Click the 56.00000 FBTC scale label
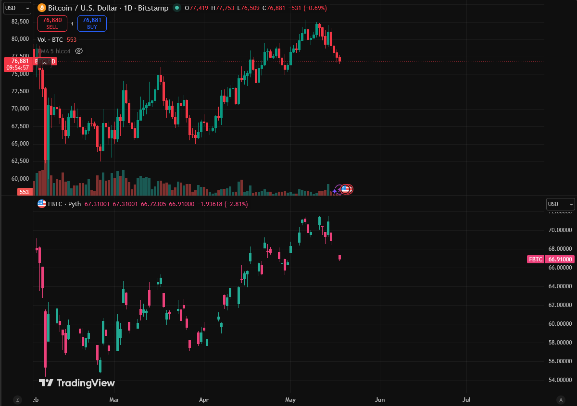The width and height of the screenshot is (577, 406). pyautogui.click(x=560, y=361)
